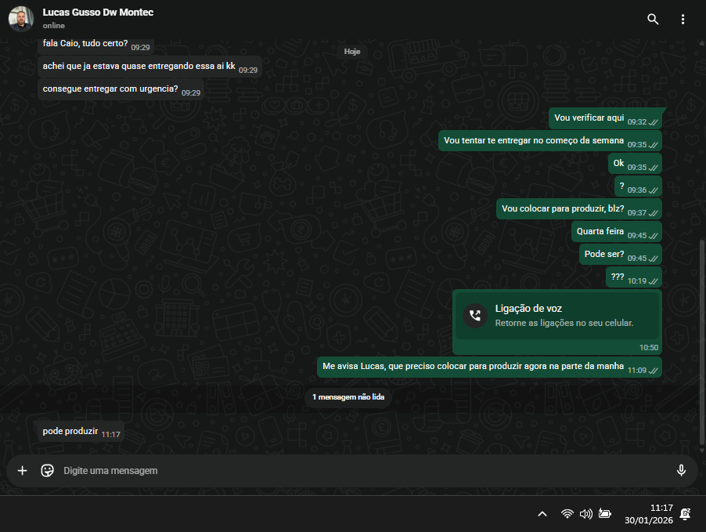
Task: Select the "pode produzir" message
Action: pos(70,432)
